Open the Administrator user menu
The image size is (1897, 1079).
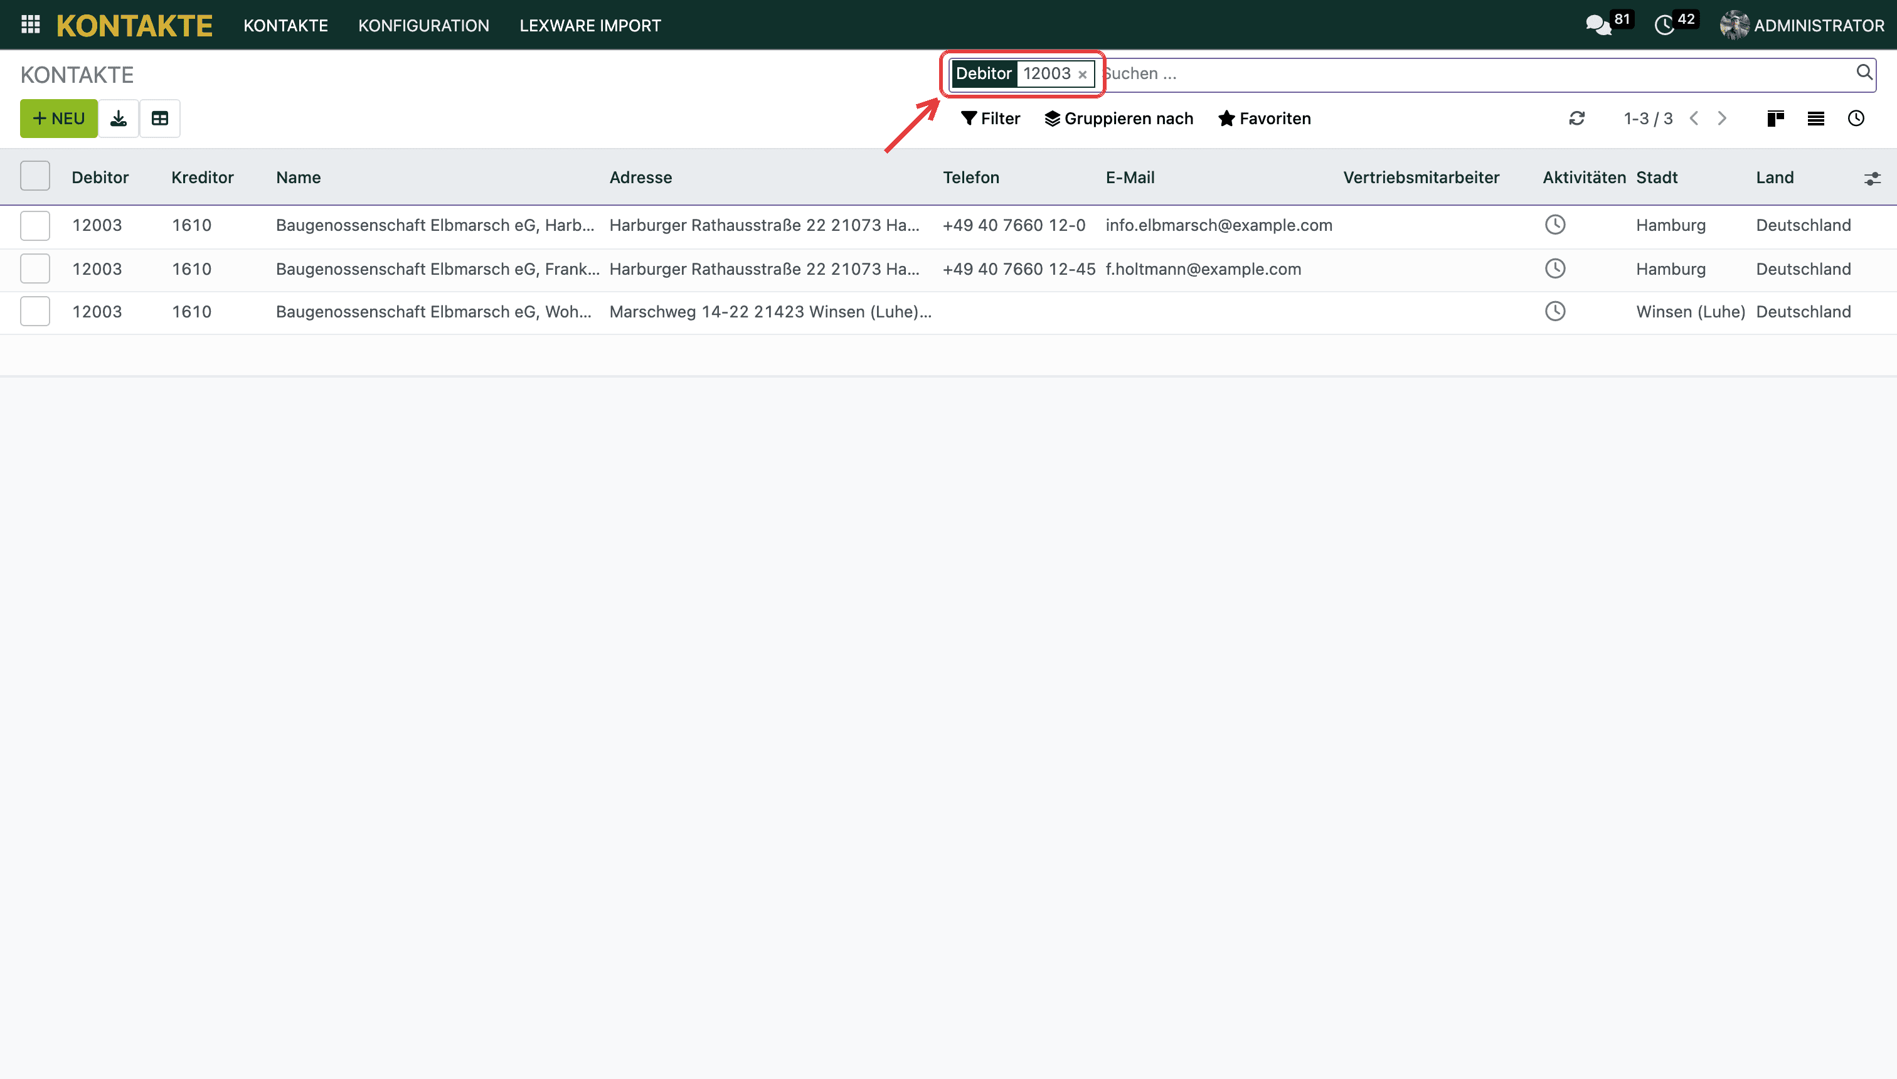tap(1802, 25)
